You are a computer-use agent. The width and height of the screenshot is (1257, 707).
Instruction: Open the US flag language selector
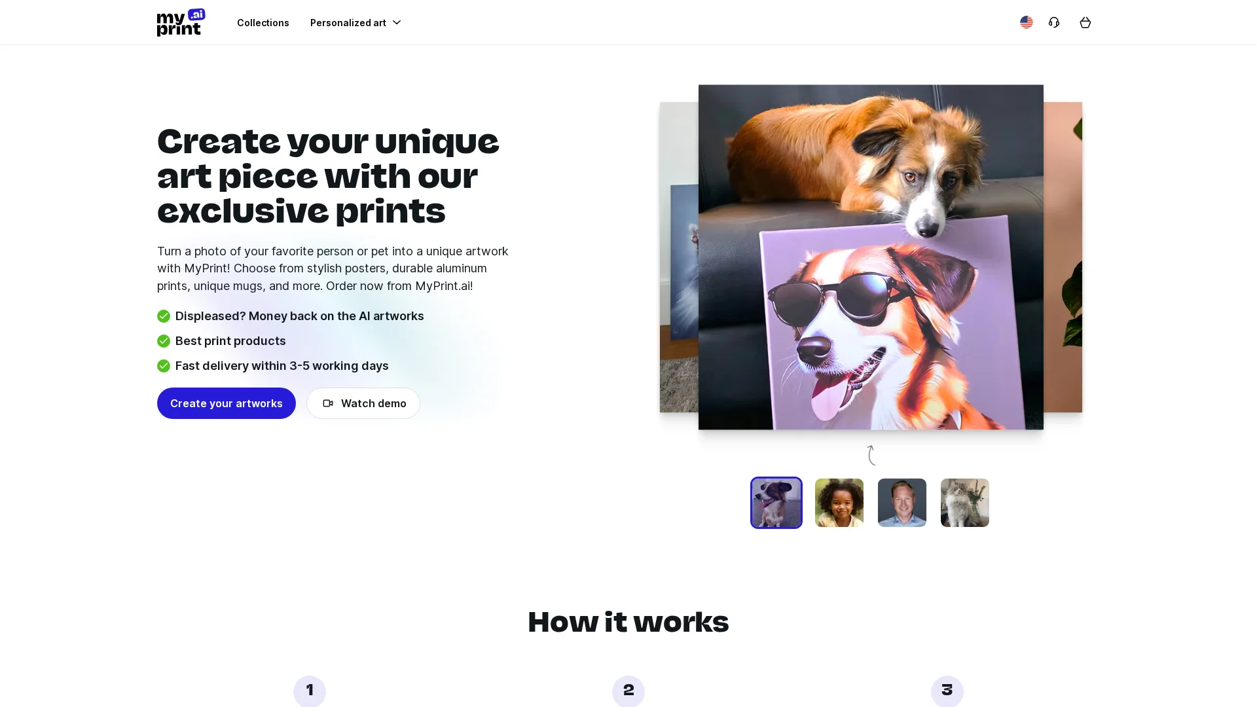tap(1026, 22)
